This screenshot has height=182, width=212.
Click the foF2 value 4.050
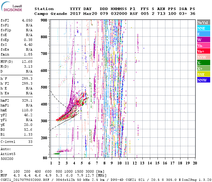[28, 20]
